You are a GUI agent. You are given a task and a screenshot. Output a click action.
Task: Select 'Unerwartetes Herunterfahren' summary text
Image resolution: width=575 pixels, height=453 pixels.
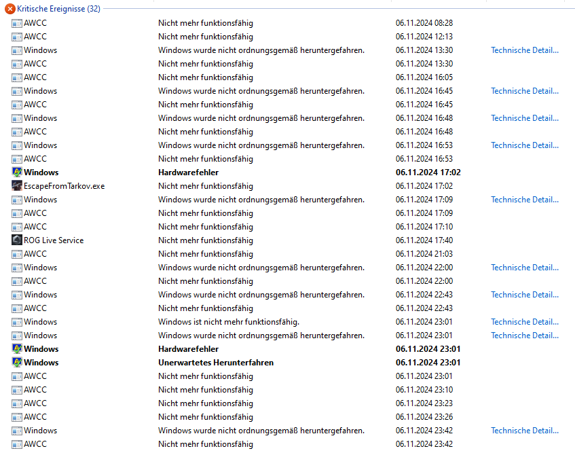click(216, 363)
